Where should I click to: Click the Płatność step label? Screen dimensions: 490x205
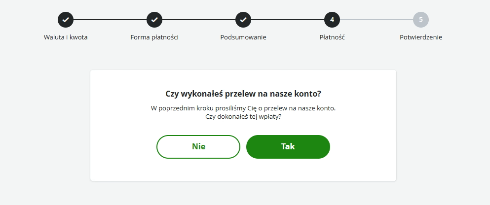pyautogui.click(x=332, y=37)
